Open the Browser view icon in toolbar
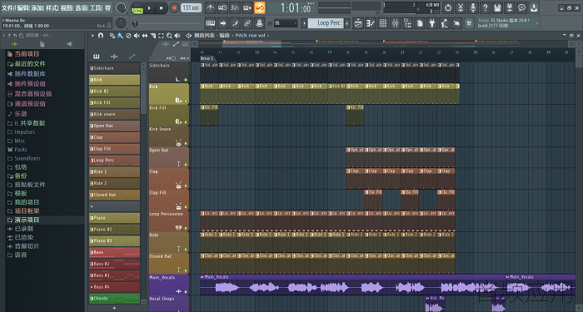The height and width of the screenshot is (312, 583). point(407,23)
